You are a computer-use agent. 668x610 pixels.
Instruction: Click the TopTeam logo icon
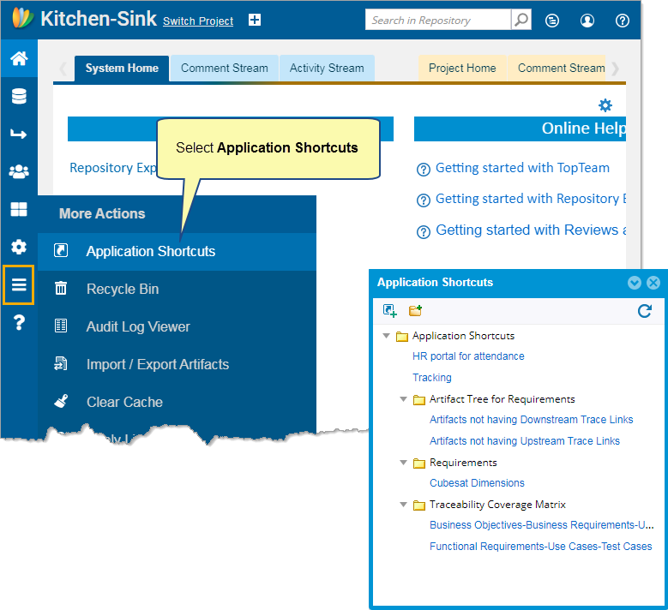(x=23, y=18)
